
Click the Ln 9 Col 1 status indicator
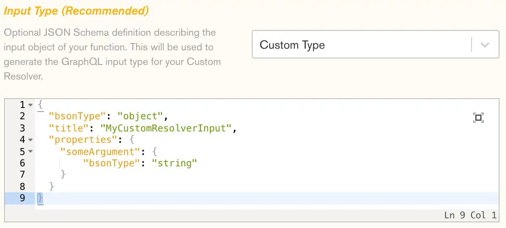(470, 215)
